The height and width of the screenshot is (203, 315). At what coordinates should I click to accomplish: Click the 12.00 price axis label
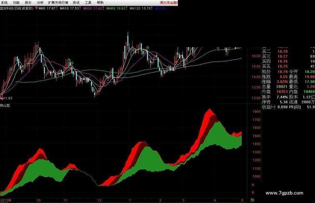click(x=256, y=98)
